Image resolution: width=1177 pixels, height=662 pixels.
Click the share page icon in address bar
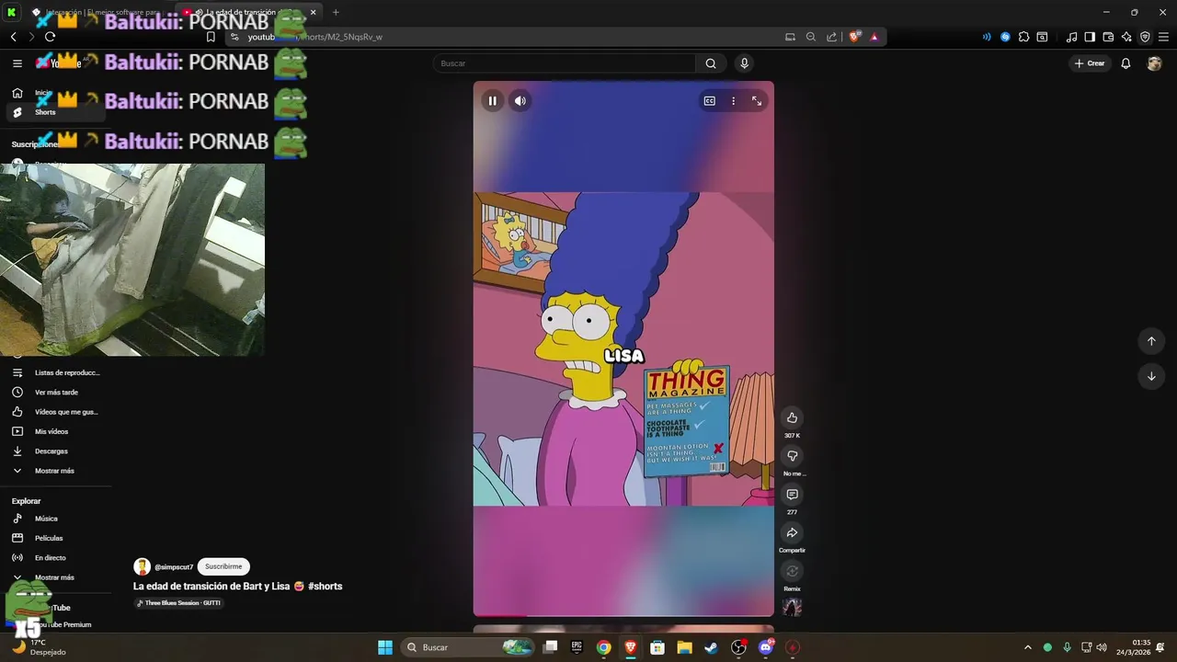832,37
